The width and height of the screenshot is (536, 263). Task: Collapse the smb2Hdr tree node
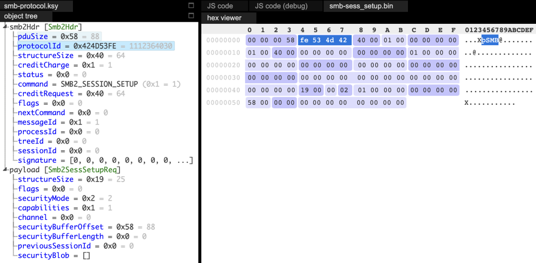[6, 26]
